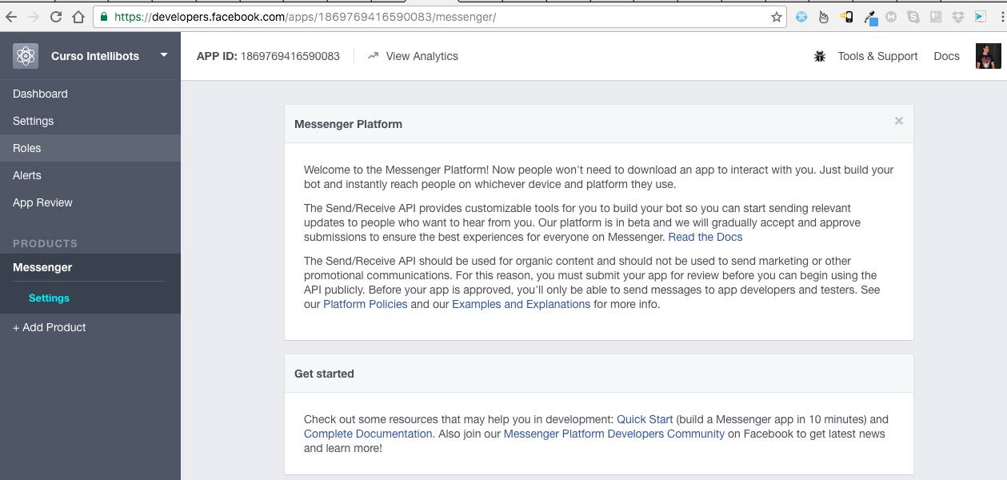Navigate to the Roles section
Screen dimensions: 1007x480
point(26,148)
